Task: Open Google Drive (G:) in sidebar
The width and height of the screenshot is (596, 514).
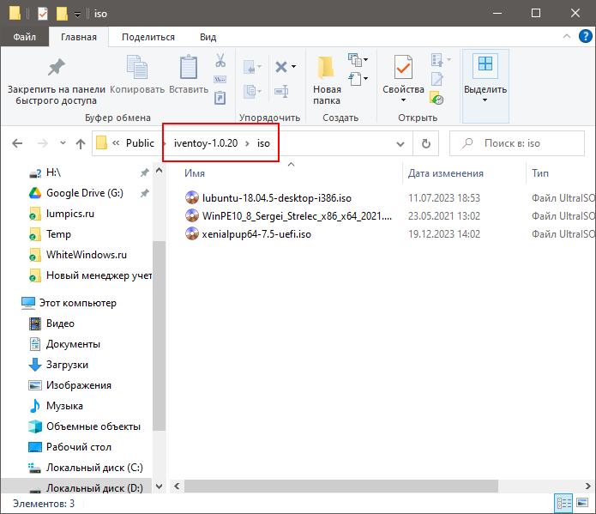Action: coord(84,193)
